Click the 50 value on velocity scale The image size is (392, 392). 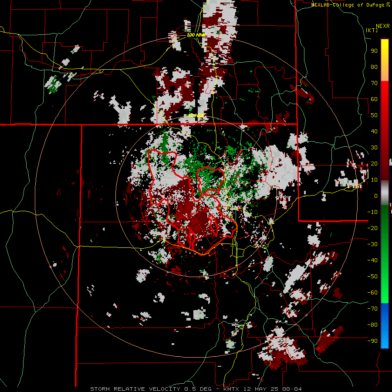pos(374,115)
